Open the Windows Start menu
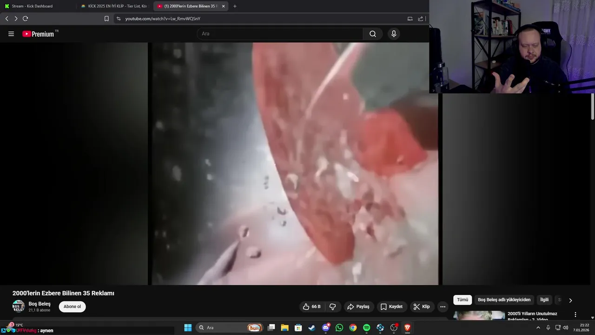Image resolution: width=595 pixels, height=335 pixels. coord(188,328)
